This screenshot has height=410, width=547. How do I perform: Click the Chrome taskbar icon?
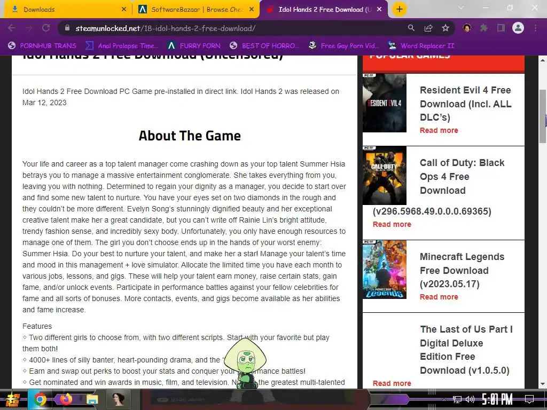(40, 399)
